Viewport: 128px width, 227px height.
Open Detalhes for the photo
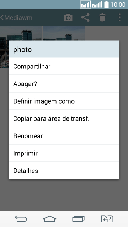pos(64,171)
